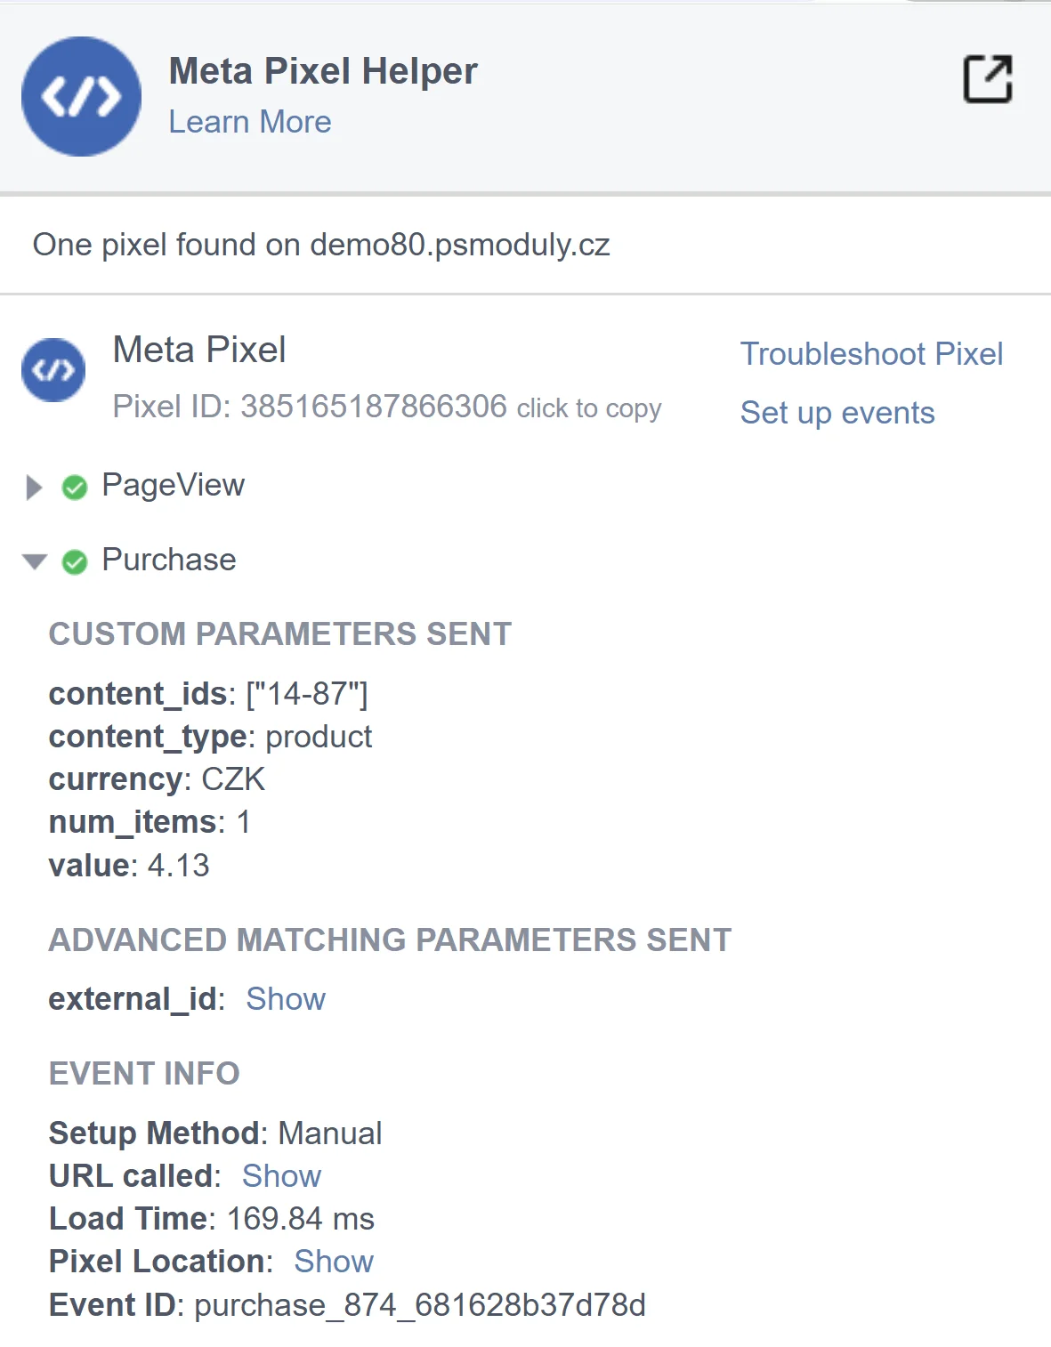Screen dimensions: 1051x1347
Task: Click the Meta Pixel Helper title
Action: click(x=323, y=71)
